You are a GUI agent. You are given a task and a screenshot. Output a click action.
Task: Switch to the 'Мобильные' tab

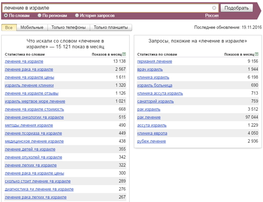(32, 27)
